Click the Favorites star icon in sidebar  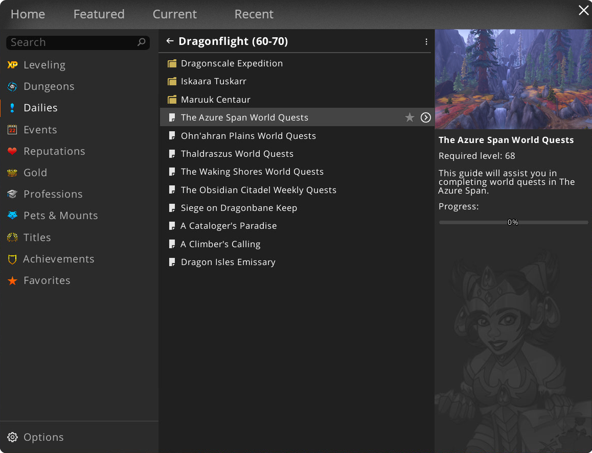(12, 280)
